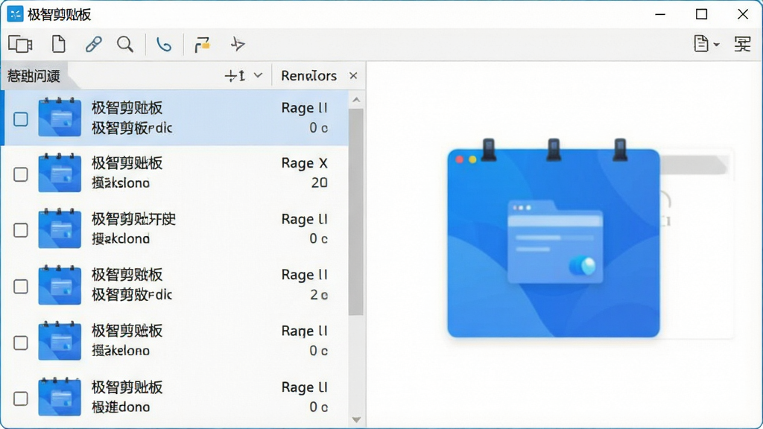Click the blue phone handset icon
763x429 pixels.
(164, 44)
